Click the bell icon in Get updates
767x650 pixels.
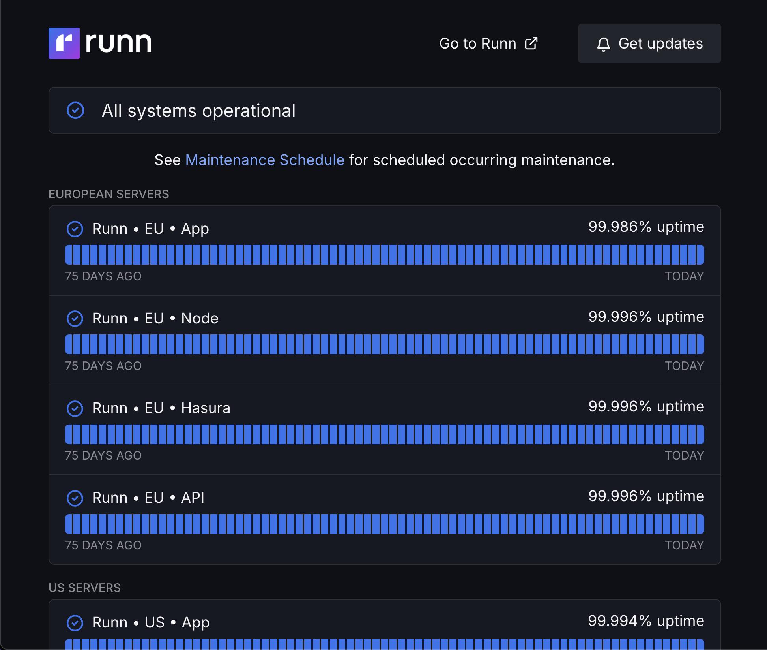pyautogui.click(x=603, y=44)
